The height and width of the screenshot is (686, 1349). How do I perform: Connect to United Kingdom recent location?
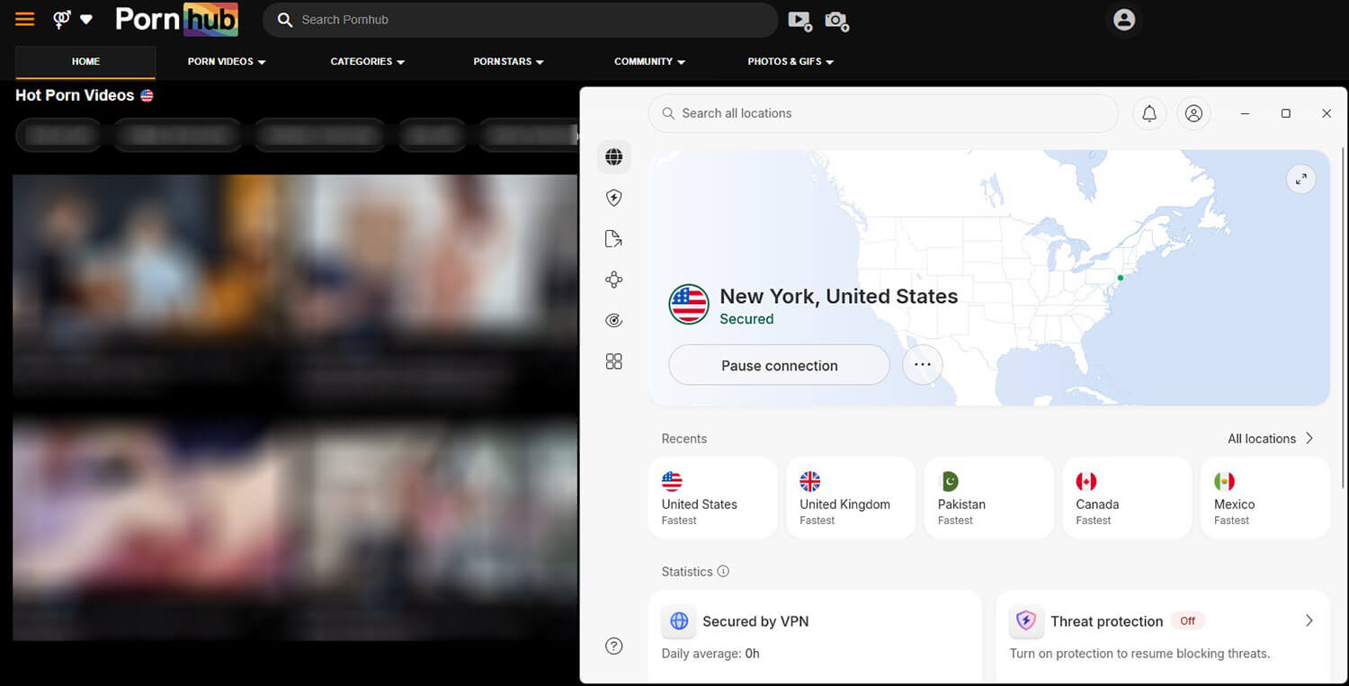(x=851, y=498)
